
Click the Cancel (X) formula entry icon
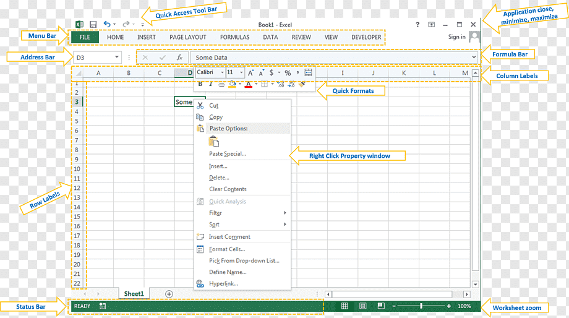coord(145,58)
